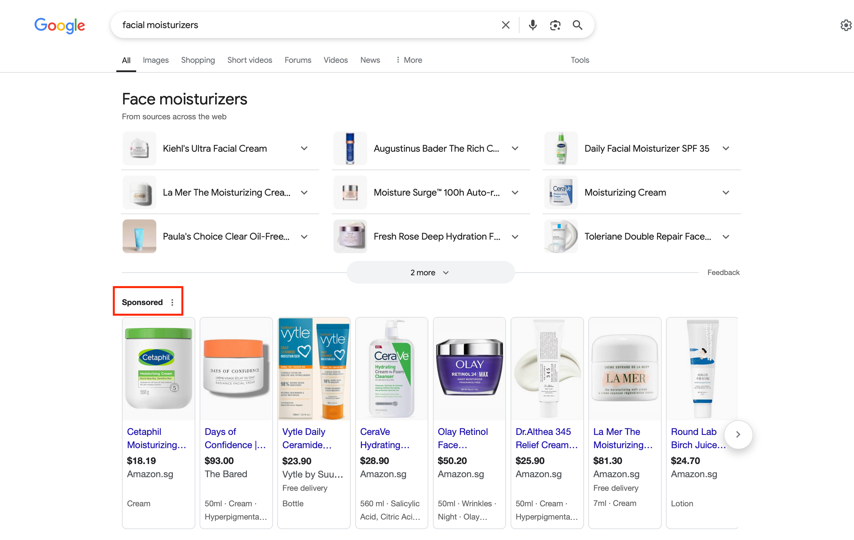
Task: Click the microphone icon for voice search
Action: pyautogui.click(x=532, y=25)
